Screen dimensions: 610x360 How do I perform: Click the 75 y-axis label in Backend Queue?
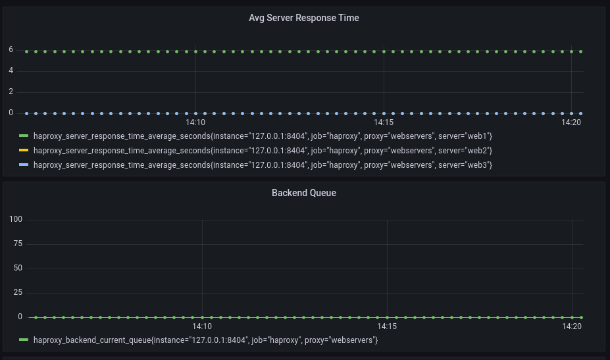tap(18, 244)
